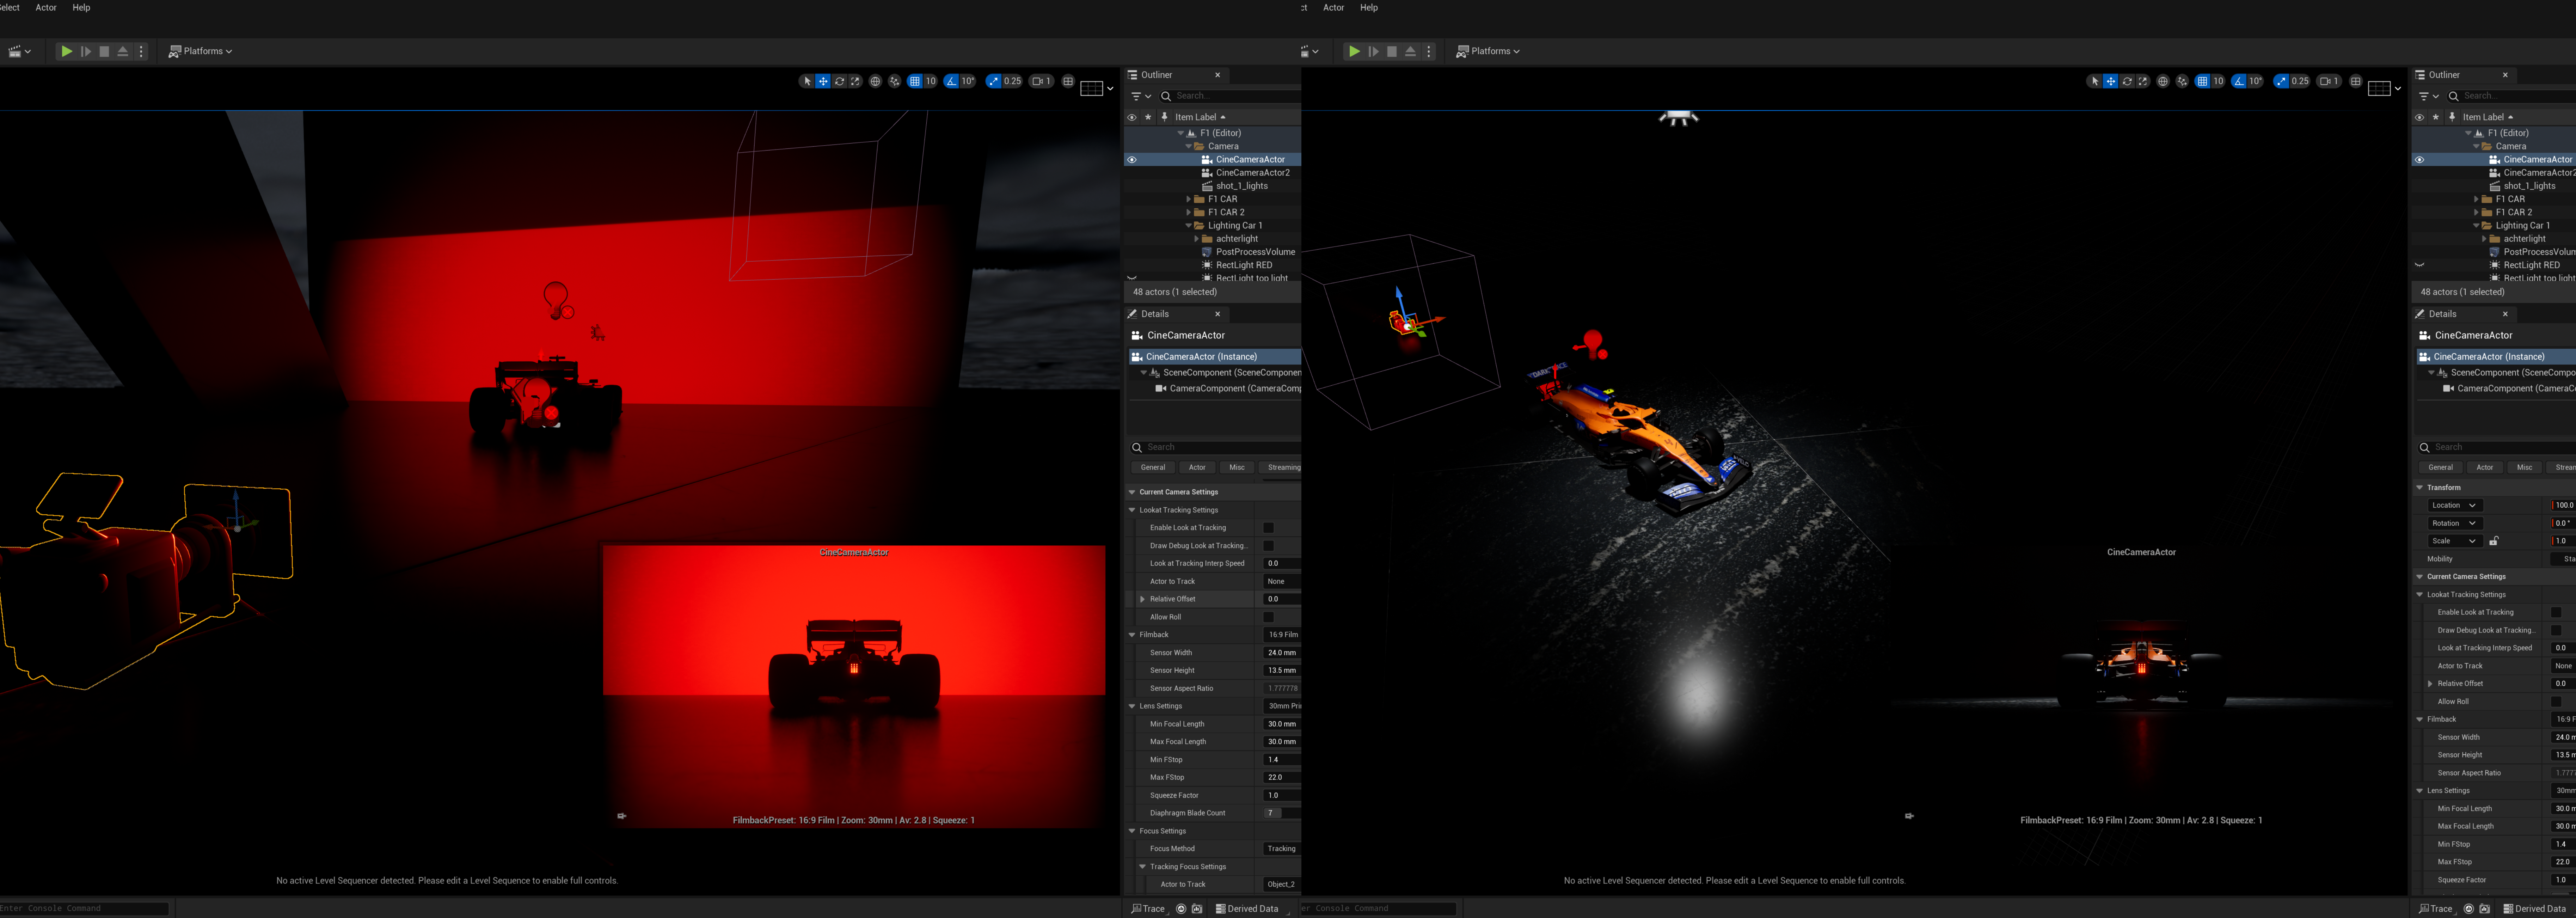The height and width of the screenshot is (918, 2576).
Task: Toggle world coordinate globe in right viewport
Action: [x=2163, y=81]
